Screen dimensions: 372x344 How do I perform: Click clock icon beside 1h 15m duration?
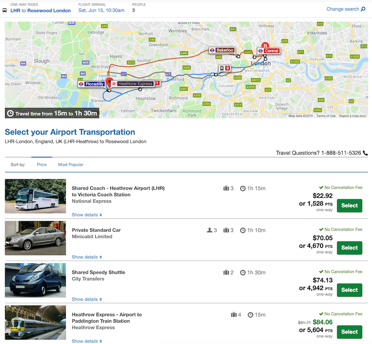tap(243, 189)
